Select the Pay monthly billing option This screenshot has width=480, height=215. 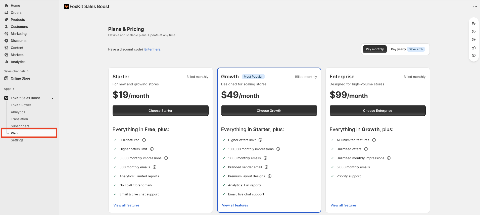[375, 49]
